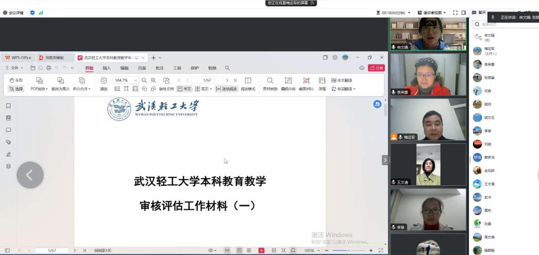Viewport: 539px width, 255px height.
Task: Open the 查找替换 search tool
Action: pos(270,80)
